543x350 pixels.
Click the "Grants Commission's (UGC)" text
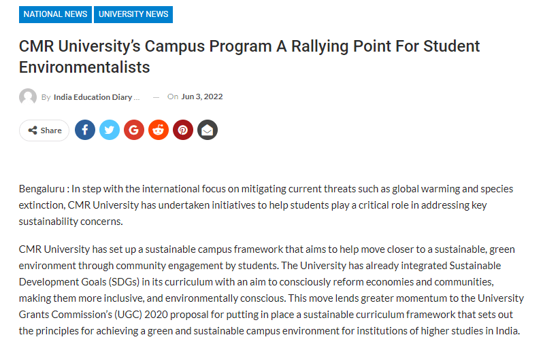pyautogui.click(x=80, y=315)
